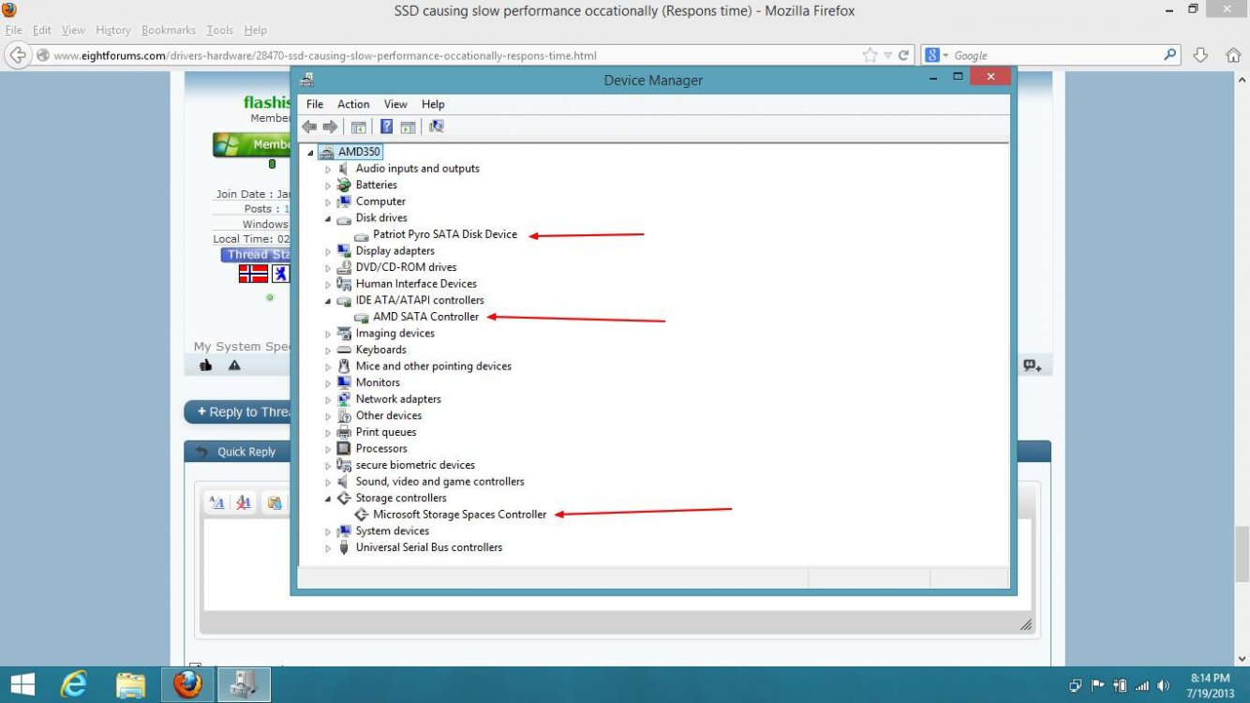
Task: Click the Windows Start button
Action: coord(22,684)
